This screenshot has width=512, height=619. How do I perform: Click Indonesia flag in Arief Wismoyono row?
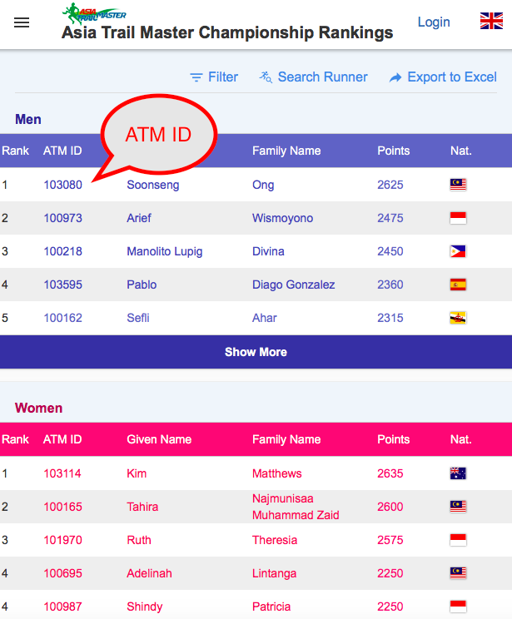458,218
